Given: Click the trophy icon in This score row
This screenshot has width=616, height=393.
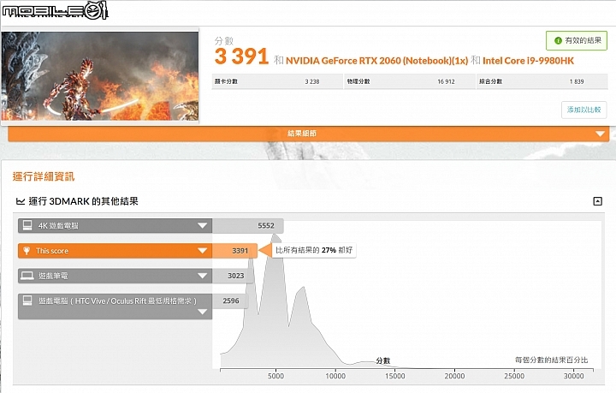Looking at the screenshot, I should pyautogui.click(x=27, y=251).
